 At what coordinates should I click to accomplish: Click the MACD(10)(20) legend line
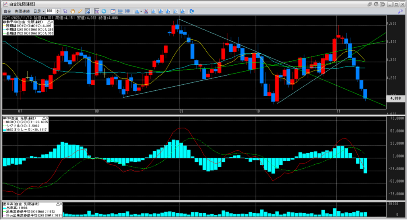point(25,122)
